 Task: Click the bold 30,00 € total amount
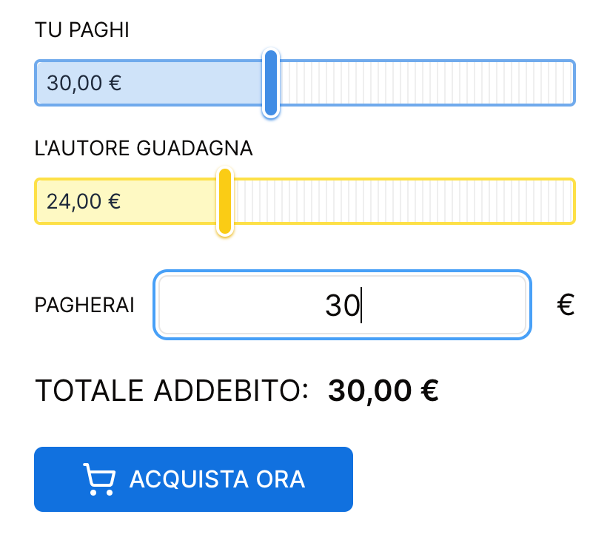(x=383, y=391)
